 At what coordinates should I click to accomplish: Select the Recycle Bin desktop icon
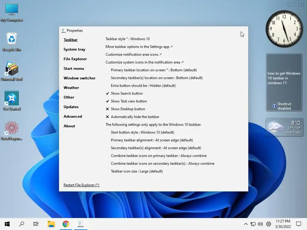(12, 42)
